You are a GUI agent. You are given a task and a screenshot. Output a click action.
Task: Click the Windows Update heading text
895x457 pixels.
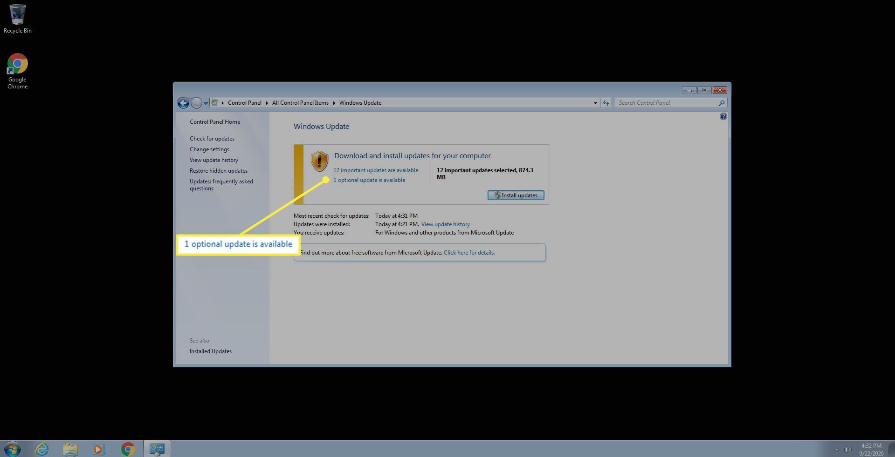[321, 127]
